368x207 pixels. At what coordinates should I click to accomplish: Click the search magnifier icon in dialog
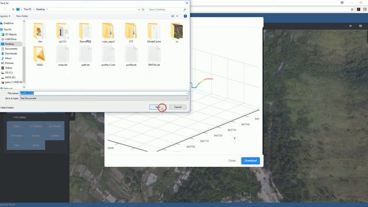coord(185,10)
